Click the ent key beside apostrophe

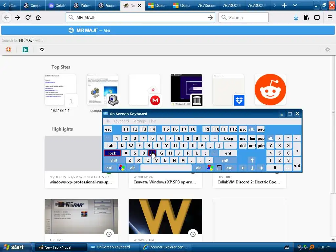pyautogui.click(x=228, y=153)
